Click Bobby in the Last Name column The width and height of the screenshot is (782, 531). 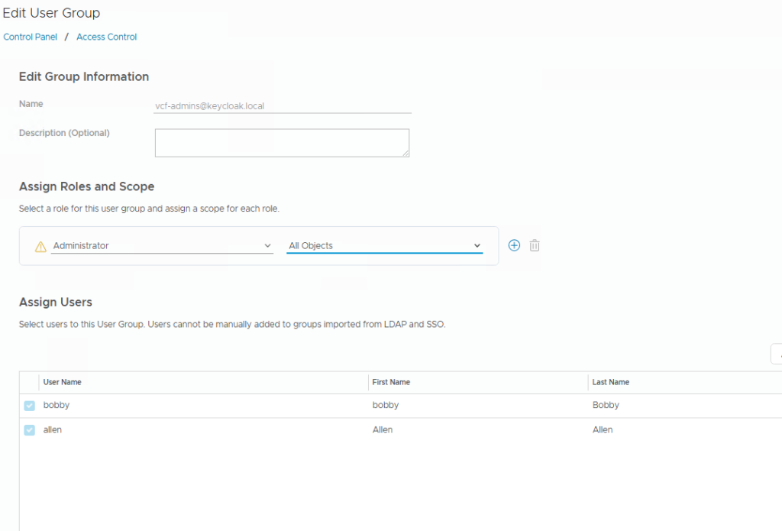pyautogui.click(x=606, y=405)
